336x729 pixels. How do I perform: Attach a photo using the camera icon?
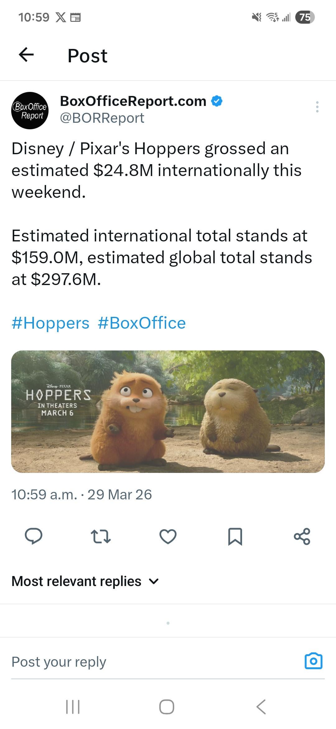click(314, 660)
